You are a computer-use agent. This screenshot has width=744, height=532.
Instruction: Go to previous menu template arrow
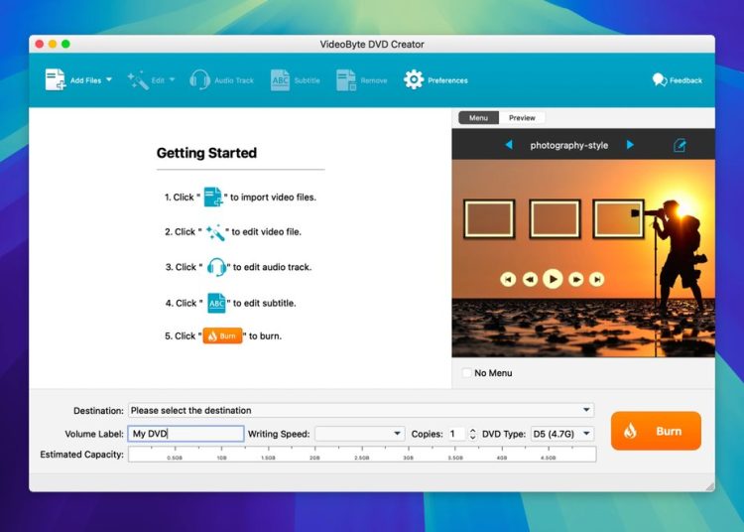pos(509,145)
